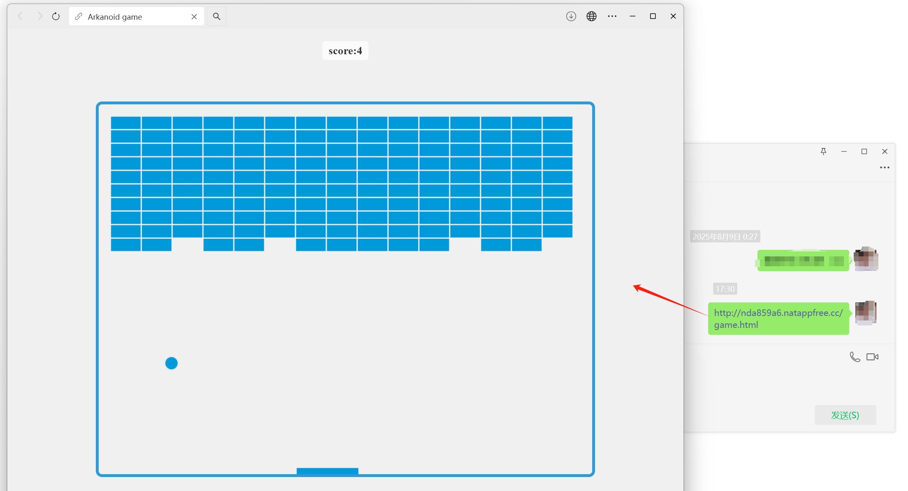
Task: Click the bouncing blue ball
Action: (171, 363)
